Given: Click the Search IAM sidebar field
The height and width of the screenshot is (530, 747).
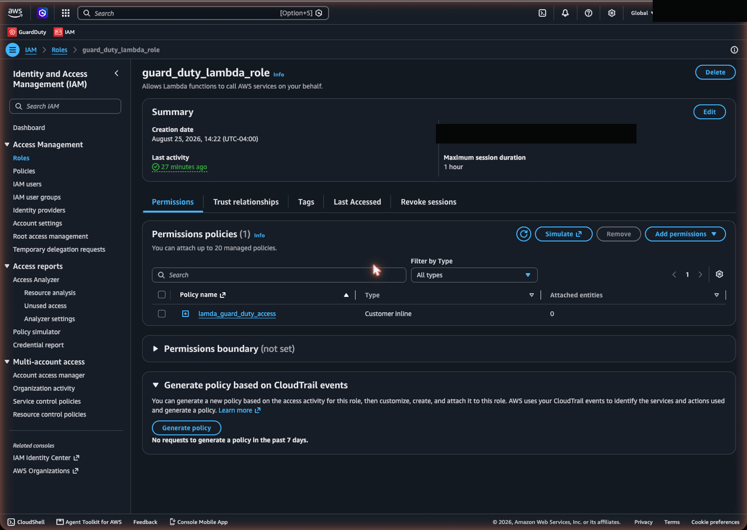Looking at the screenshot, I should click(x=65, y=106).
